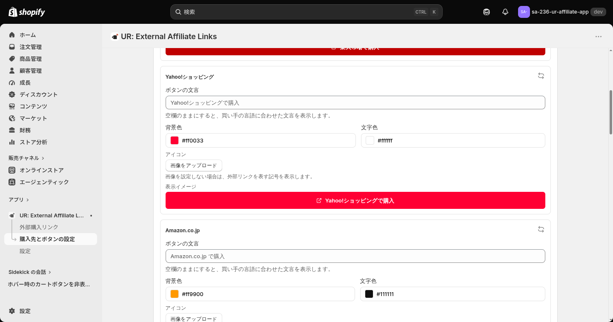Pick the Amazon background color swatch #ff9900
This screenshot has width=613, height=322.
click(x=175, y=294)
